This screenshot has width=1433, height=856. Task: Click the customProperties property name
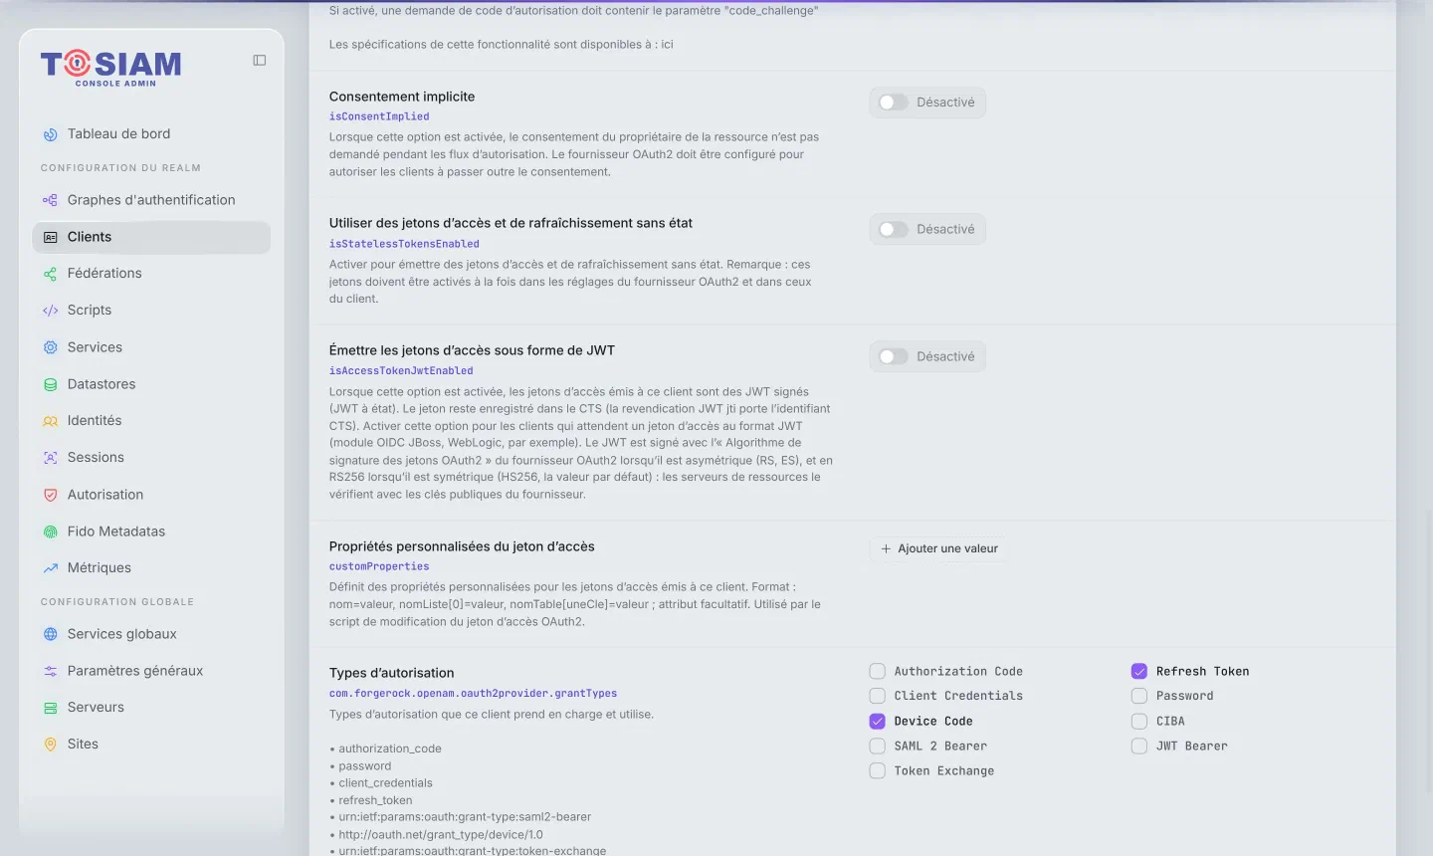[x=379, y=566]
